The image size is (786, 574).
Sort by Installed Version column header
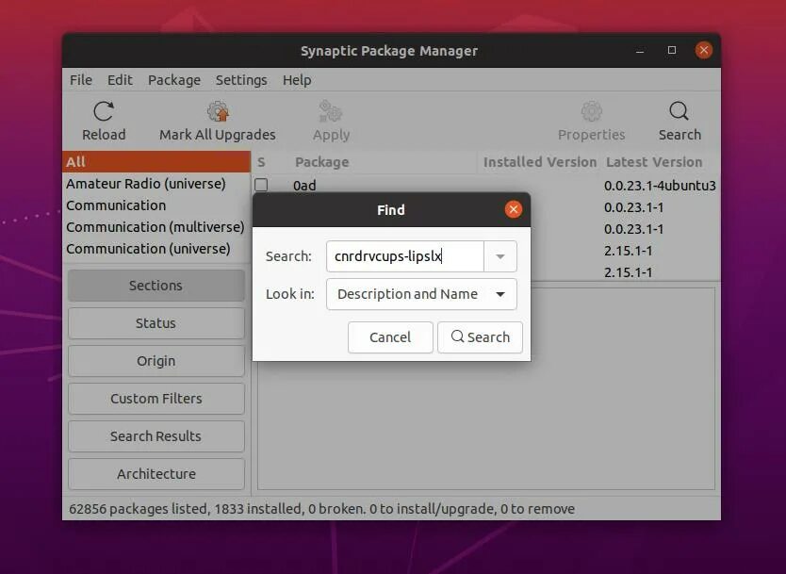tap(539, 162)
